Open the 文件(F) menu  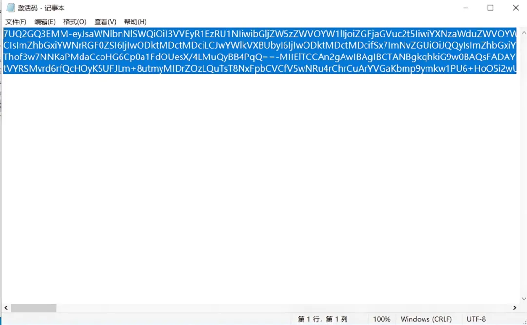pos(16,22)
